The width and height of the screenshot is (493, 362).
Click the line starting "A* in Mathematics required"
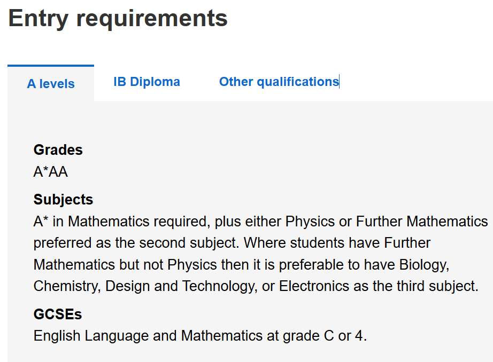pyautogui.click(x=260, y=222)
